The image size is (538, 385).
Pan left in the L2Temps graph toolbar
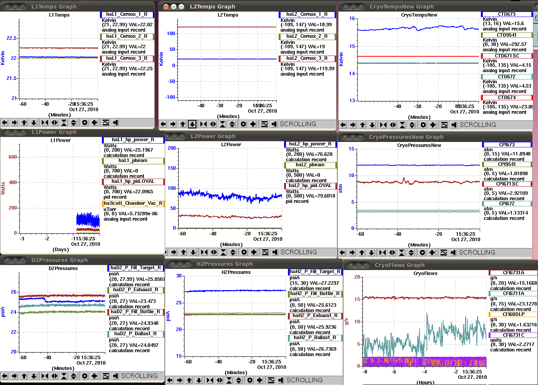(163, 124)
